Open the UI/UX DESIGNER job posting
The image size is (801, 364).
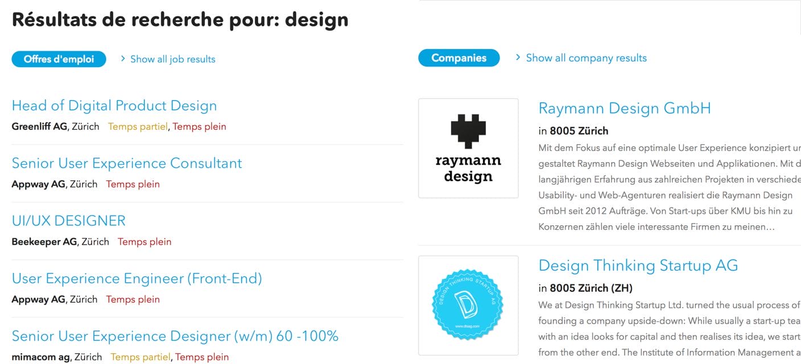pos(68,221)
